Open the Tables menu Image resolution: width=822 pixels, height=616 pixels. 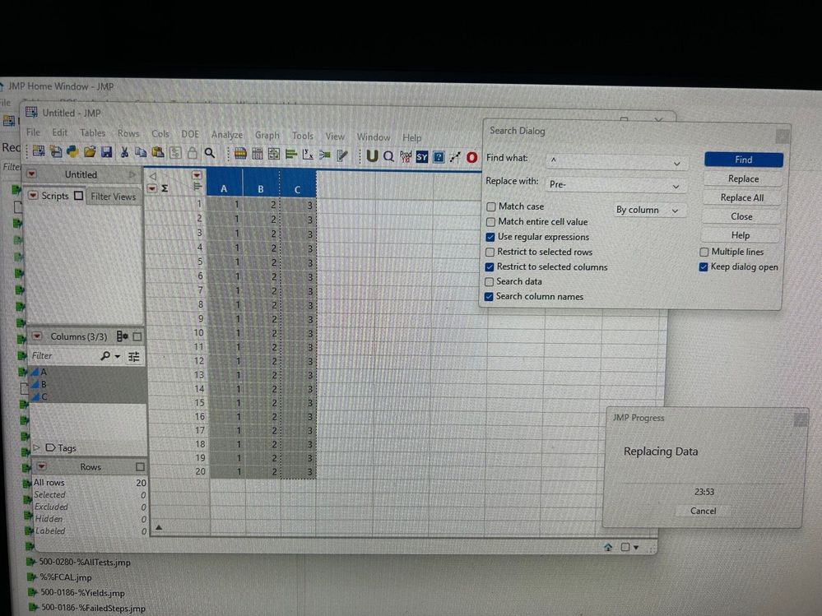92,133
